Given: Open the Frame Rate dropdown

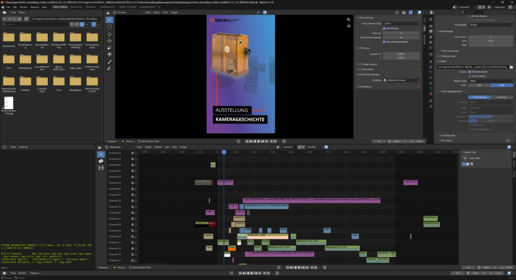Looking at the screenshot, I should click(x=491, y=25).
